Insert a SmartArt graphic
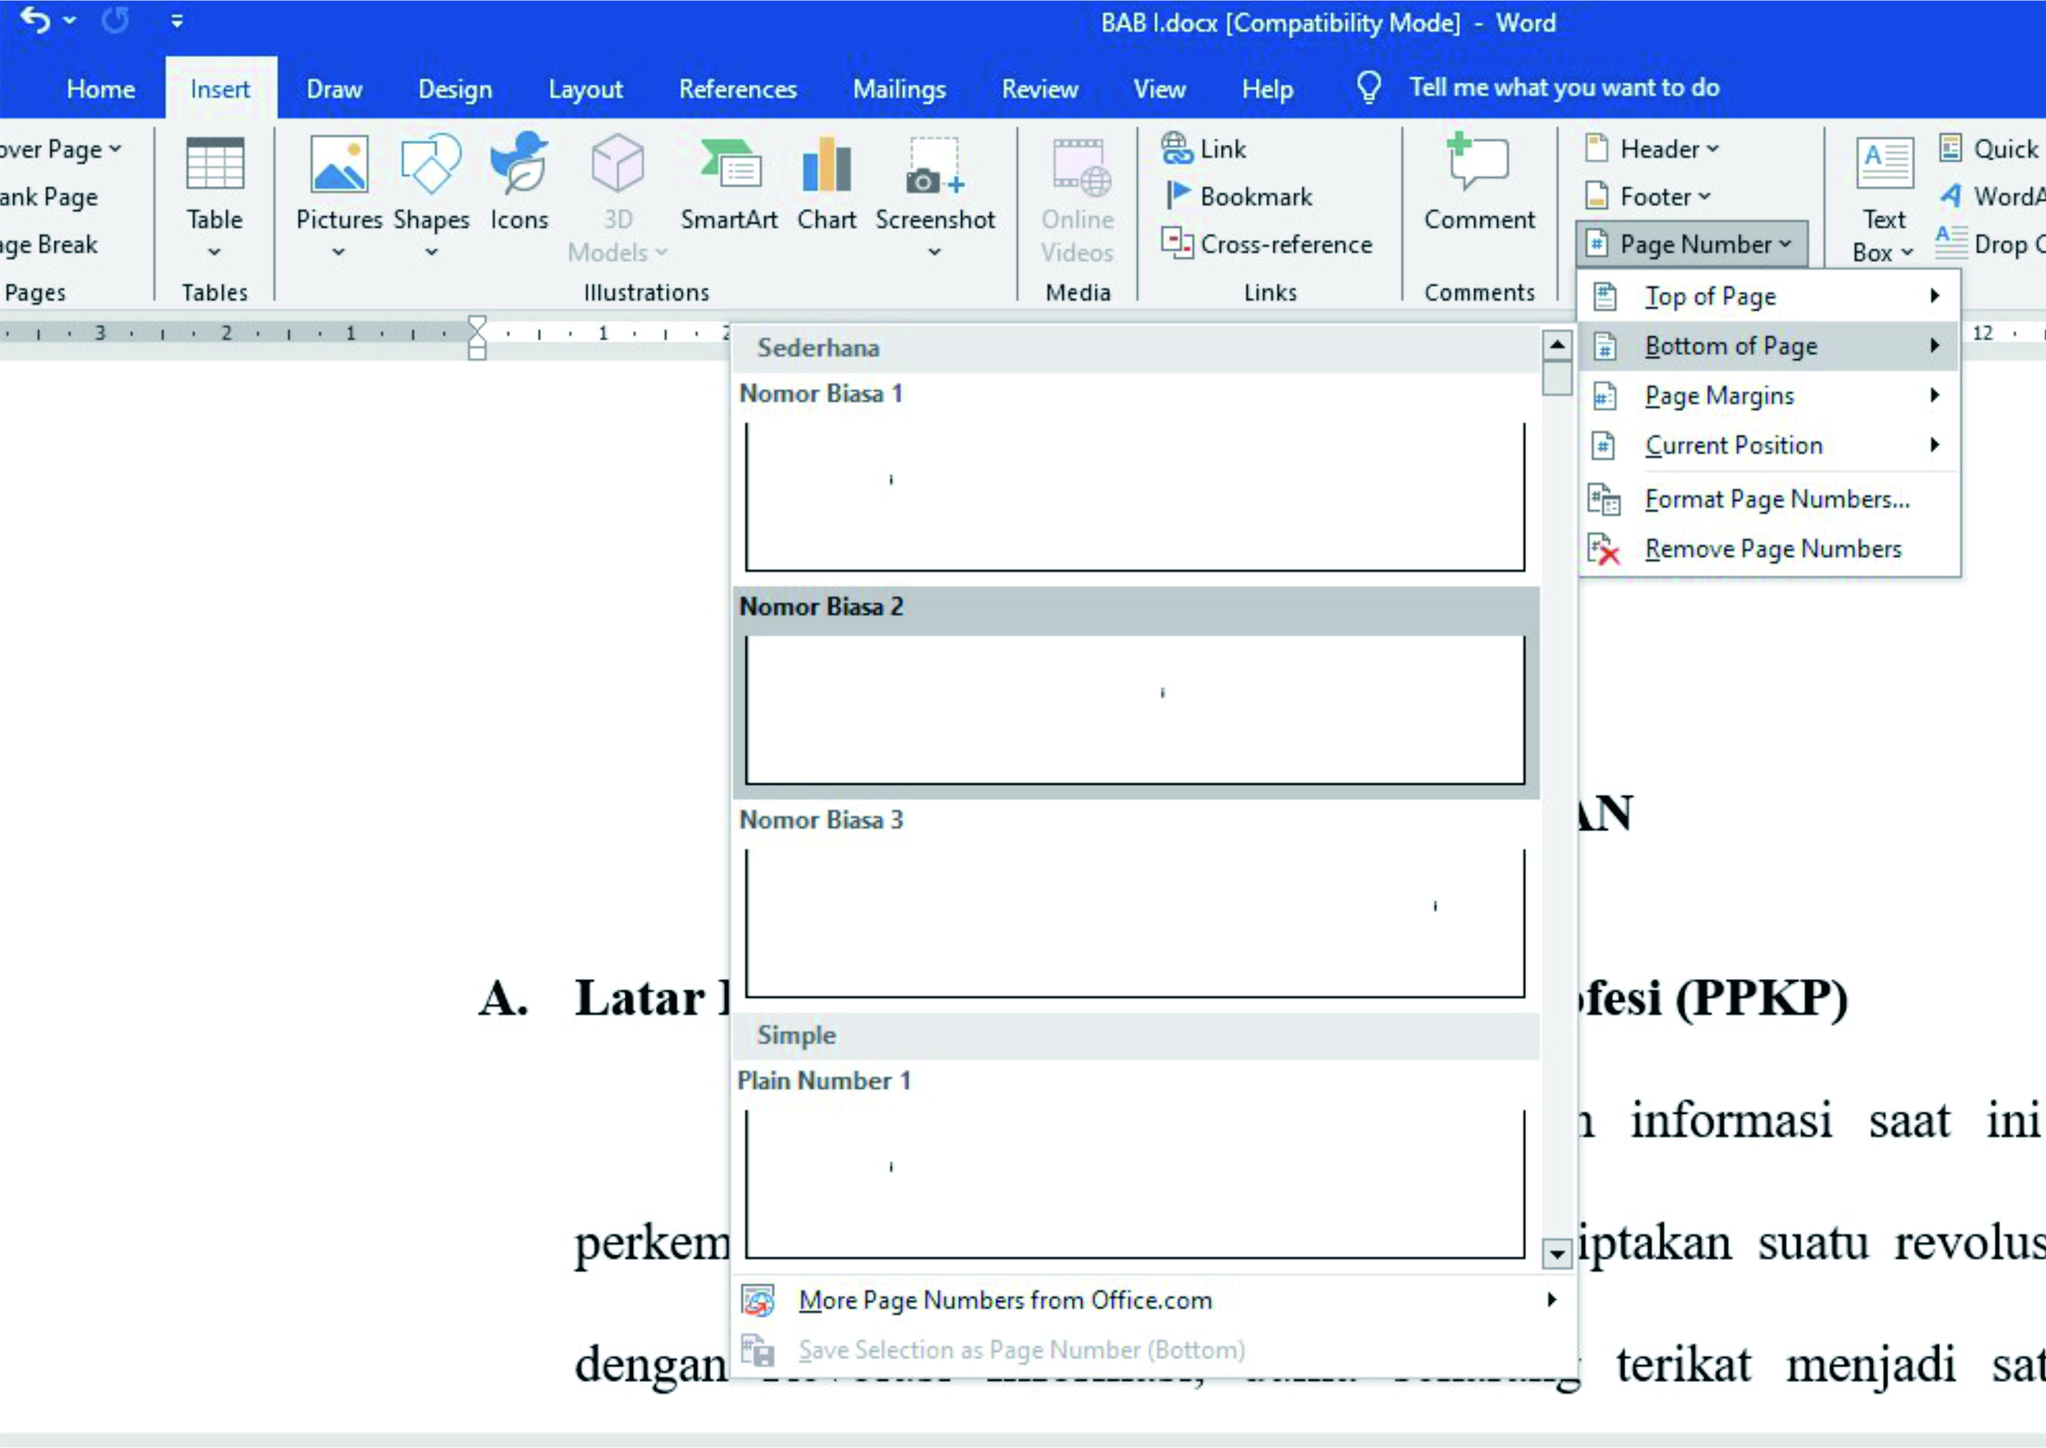The image size is (2046, 1448). 728,184
